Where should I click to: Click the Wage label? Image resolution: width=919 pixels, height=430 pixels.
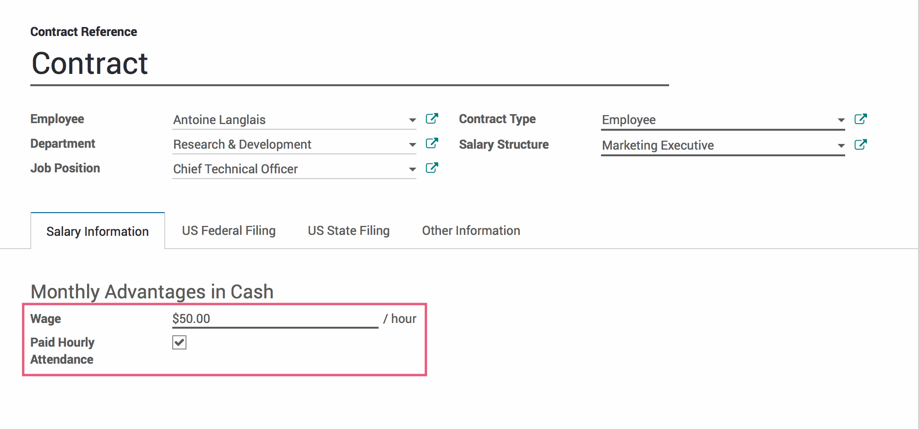click(45, 319)
